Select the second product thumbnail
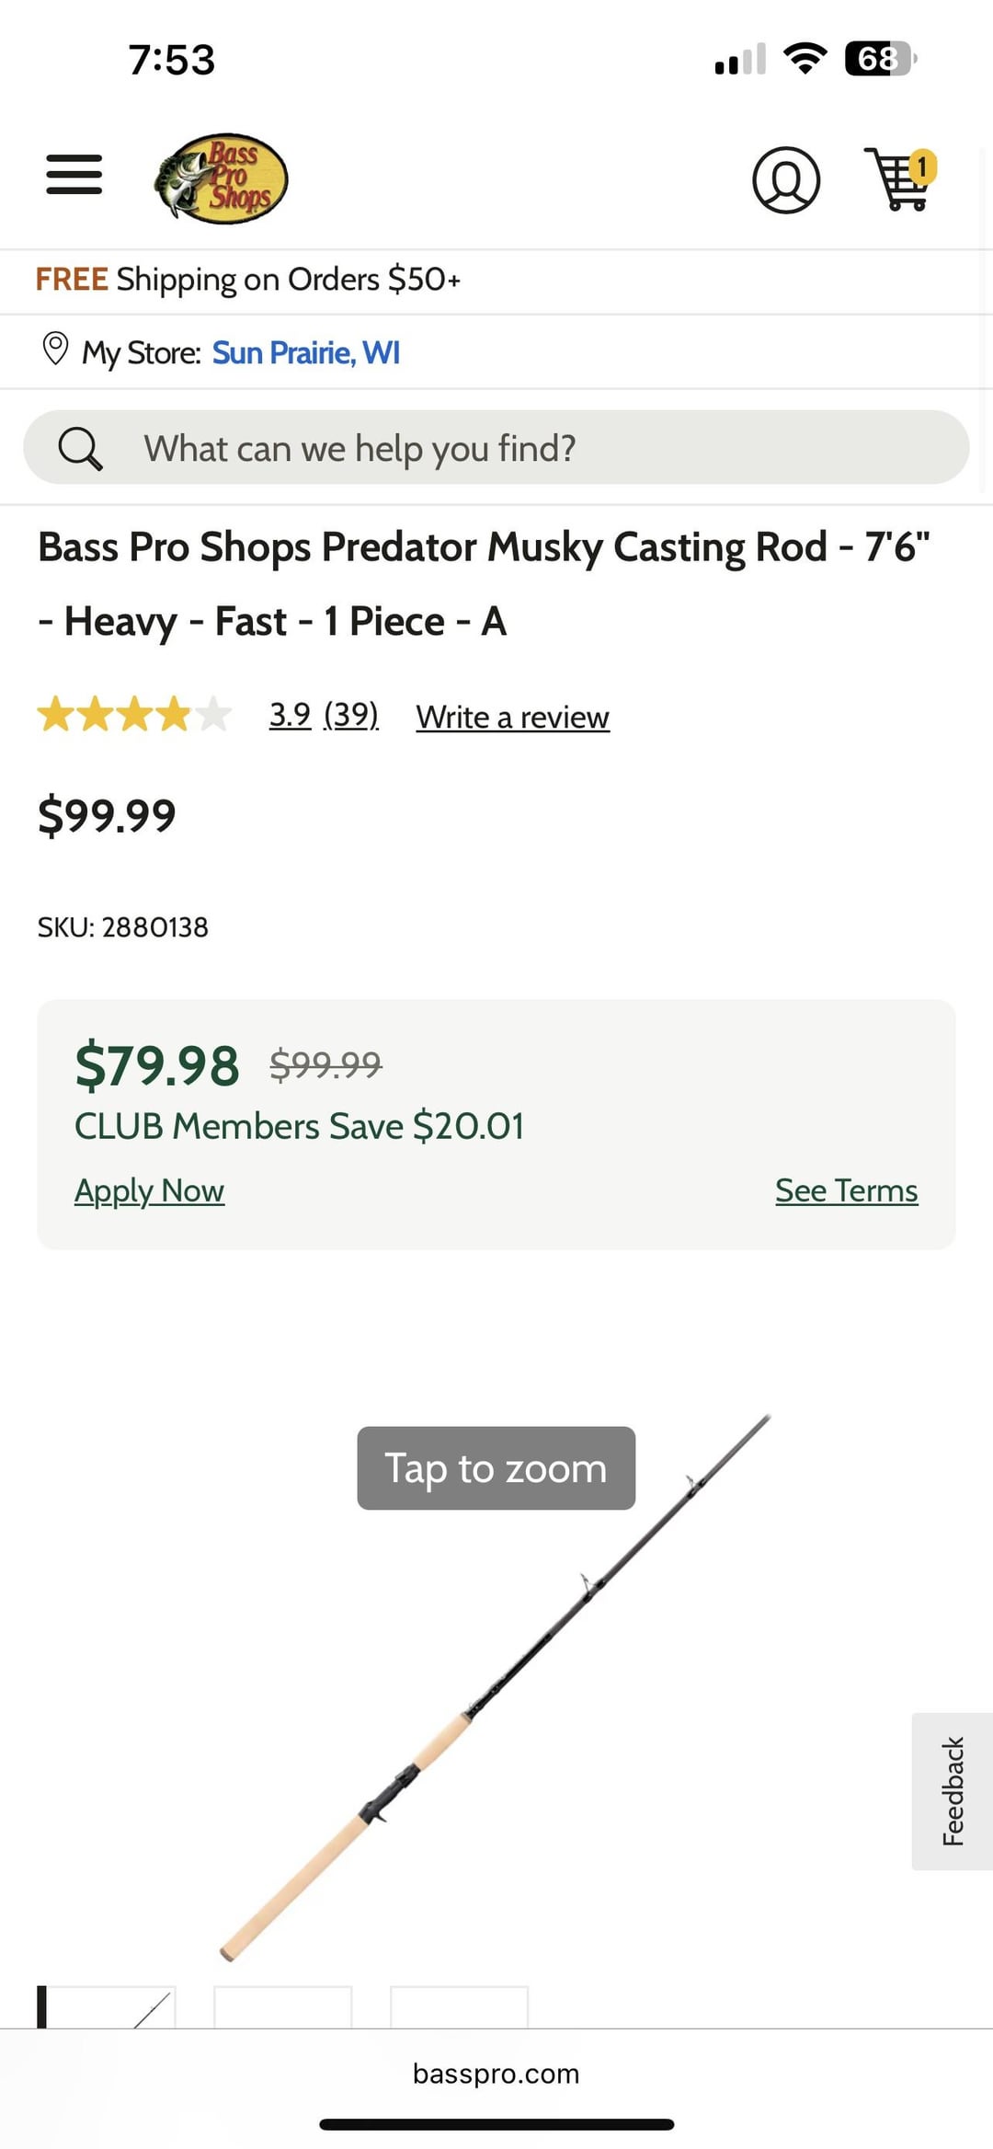Image resolution: width=993 pixels, height=2149 pixels. tap(283, 2007)
